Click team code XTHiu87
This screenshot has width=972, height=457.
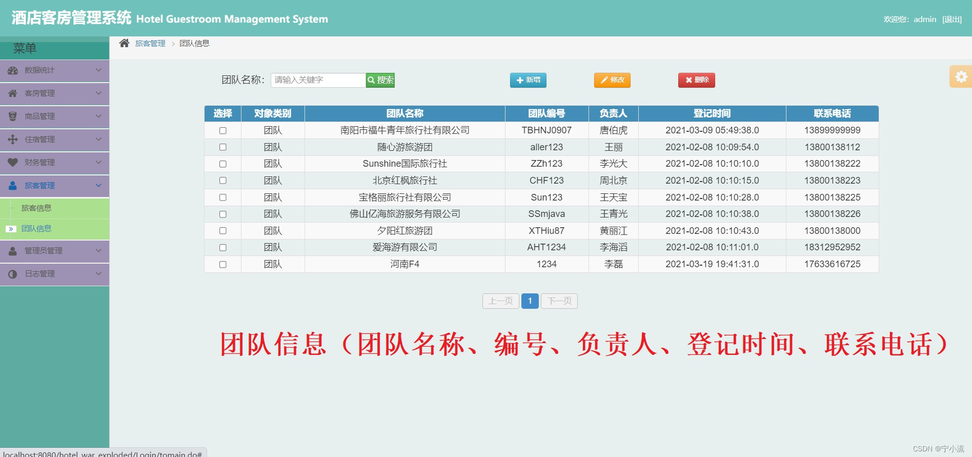coord(546,231)
